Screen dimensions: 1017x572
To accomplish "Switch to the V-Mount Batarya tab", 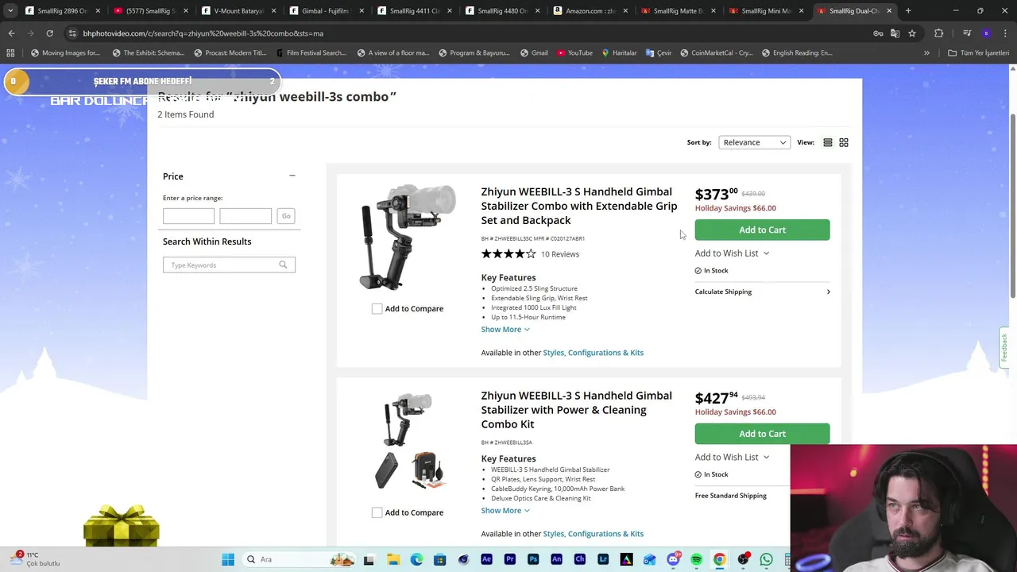I will [x=238, y=10].
